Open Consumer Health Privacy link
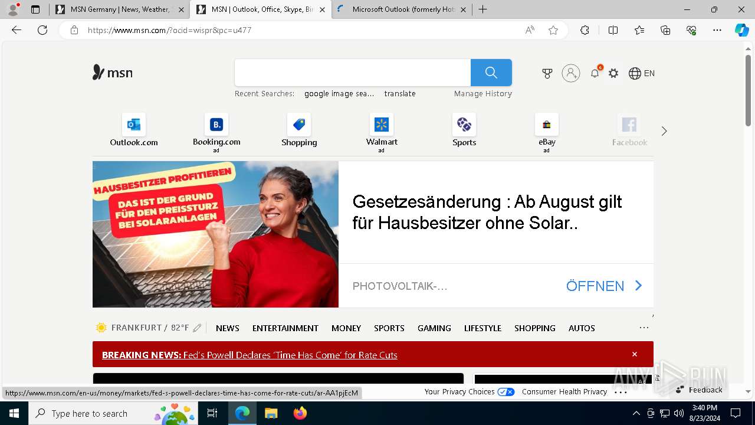Screen dimensions: 755x425 [x=564, y=391]
